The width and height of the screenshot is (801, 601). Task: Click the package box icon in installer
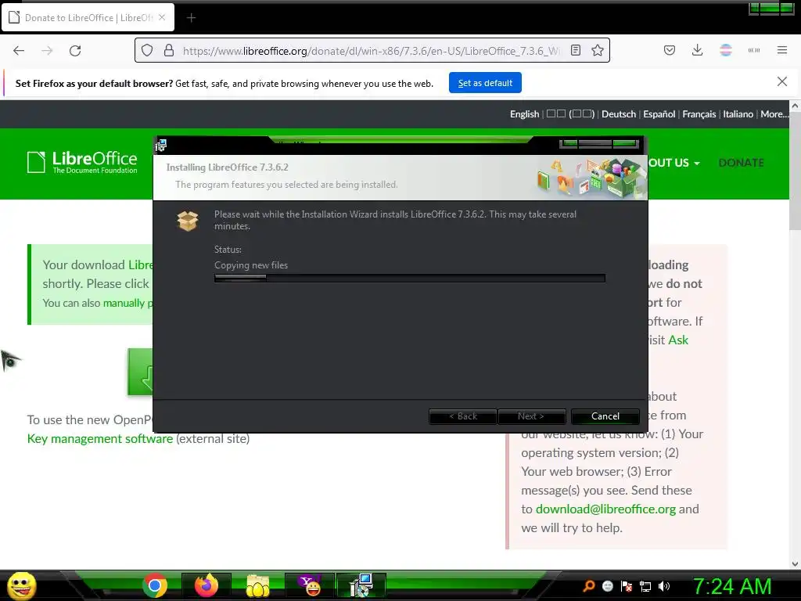[x=188, y=221]
